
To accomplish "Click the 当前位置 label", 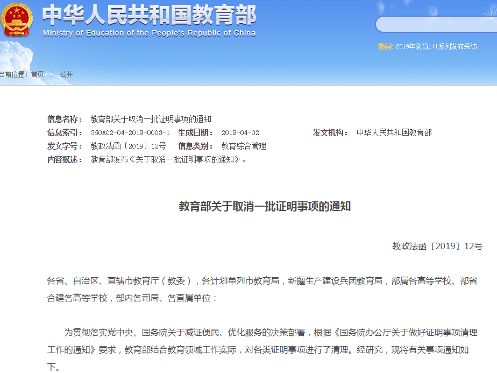I will click(13, 74).
